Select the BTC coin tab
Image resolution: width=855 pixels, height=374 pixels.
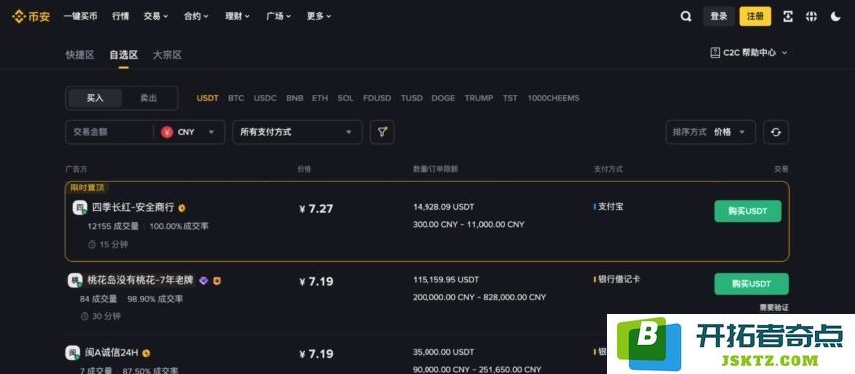coord(236,98)
